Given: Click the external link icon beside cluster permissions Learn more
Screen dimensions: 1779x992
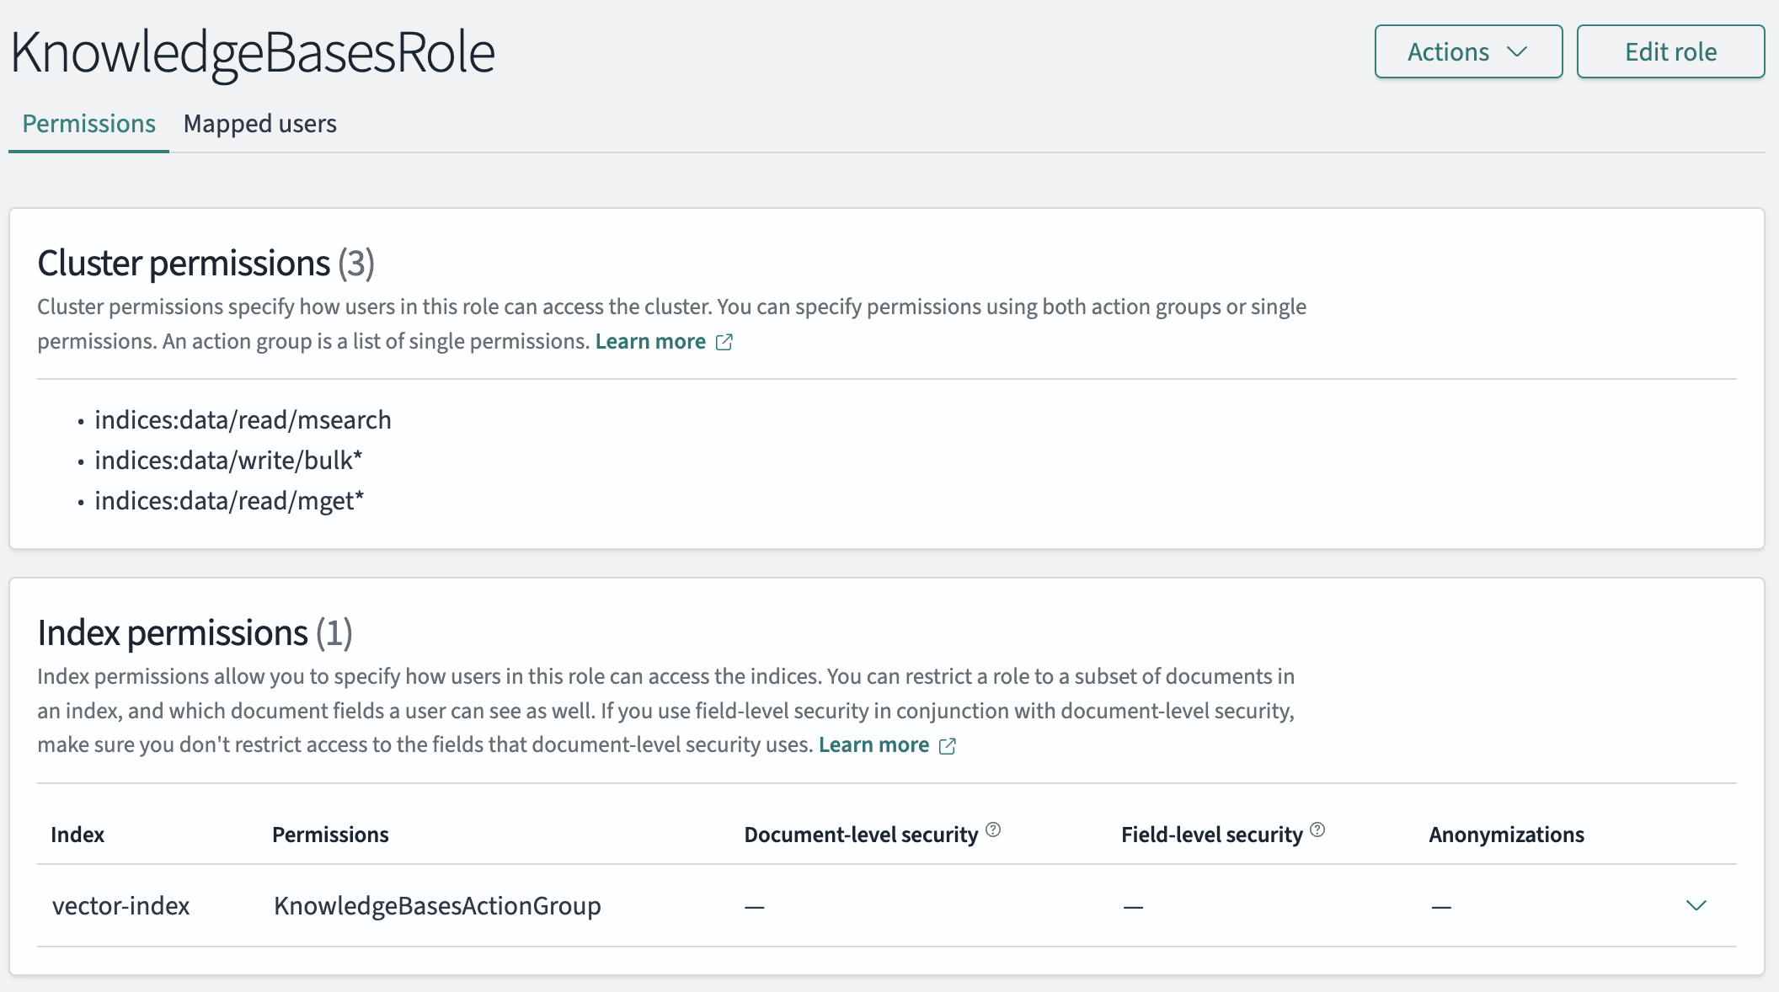Looking at the screenshot, I should coord(724,342).
